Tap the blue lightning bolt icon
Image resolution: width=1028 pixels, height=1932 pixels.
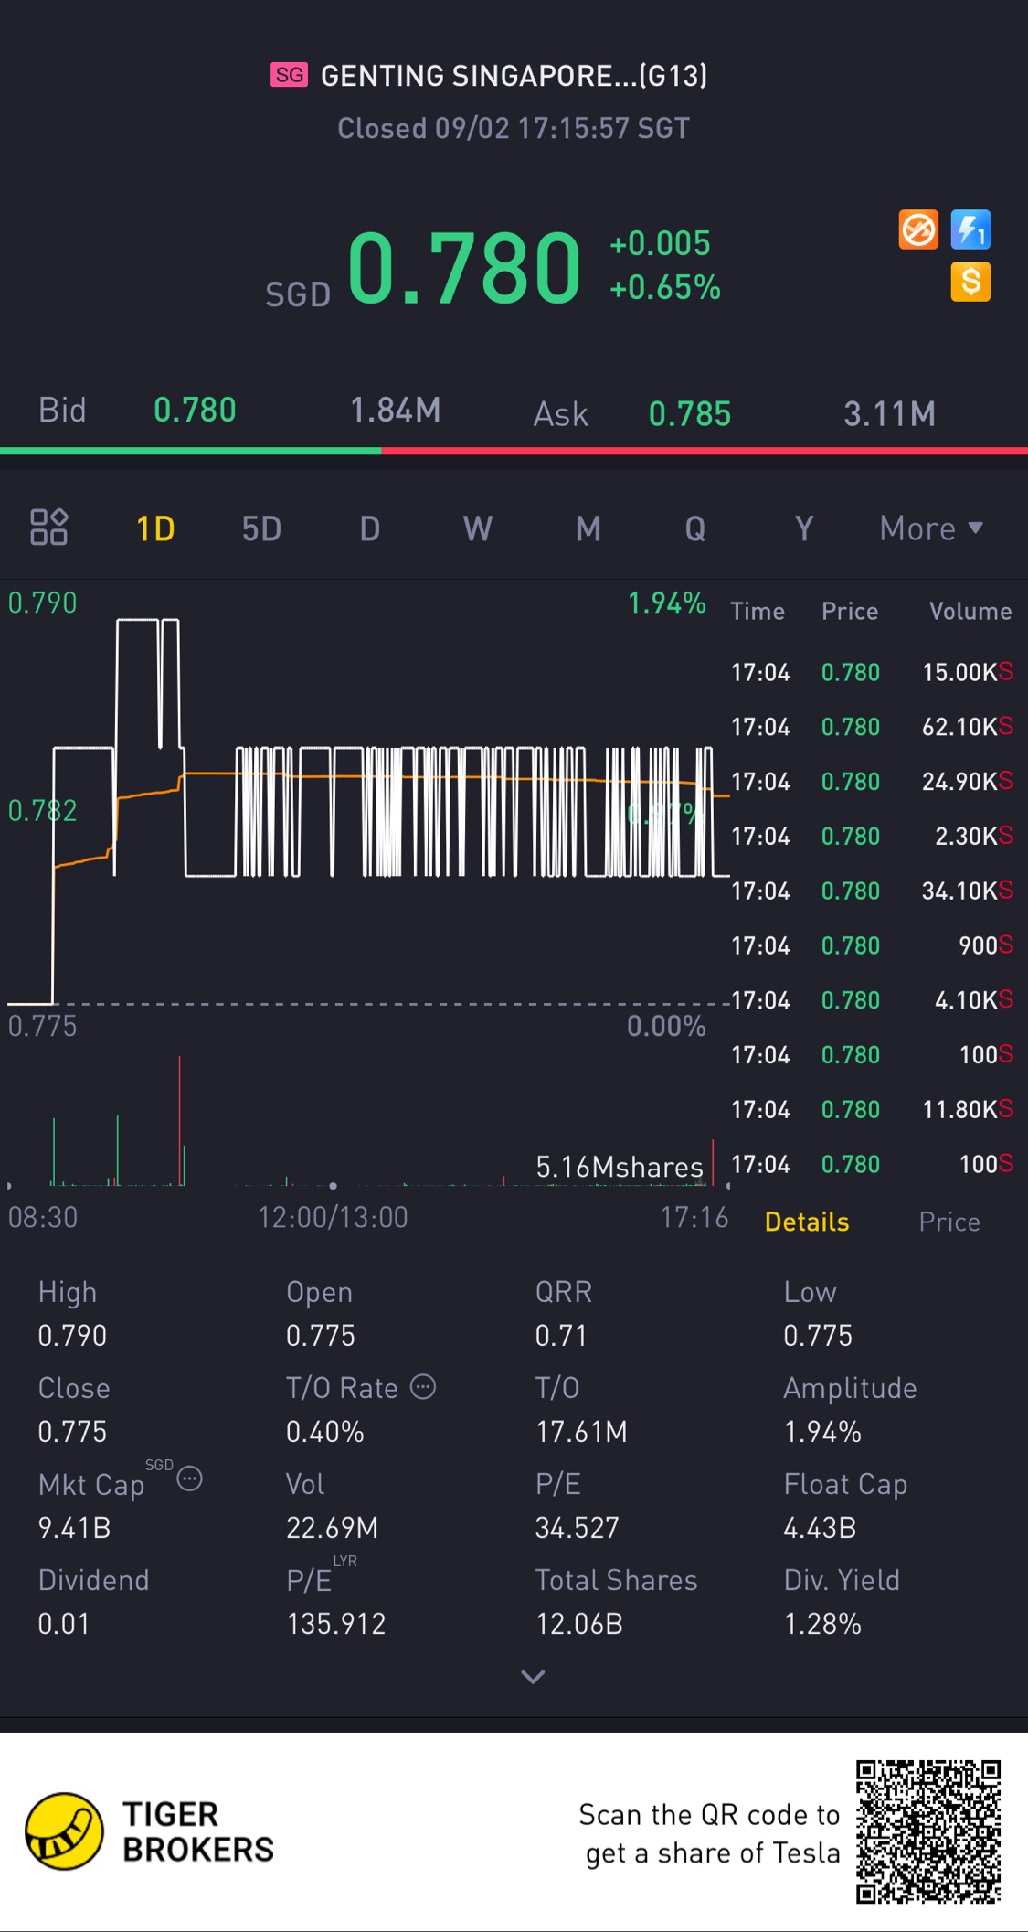coord(970,229)
